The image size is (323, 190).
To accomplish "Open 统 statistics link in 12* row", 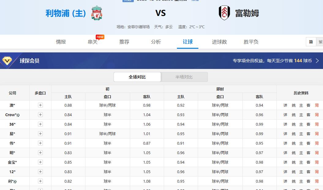I will (x=294, y=172).
